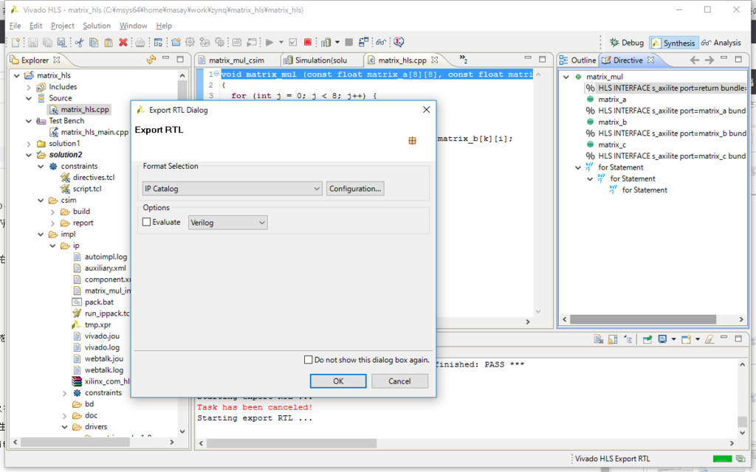Close the Export RTL dialog with X
This screenshot has height=472, width=756.
click(x=426, y=110)
